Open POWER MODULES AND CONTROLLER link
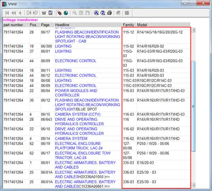This screenshot has width=212, height=191. tap(76, 93)
